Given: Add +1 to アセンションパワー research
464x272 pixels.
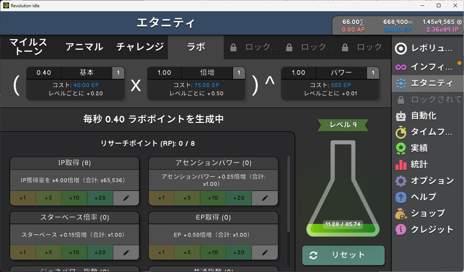Looking at the screenshot, I should pyautogui.click(x=162, y=198).
